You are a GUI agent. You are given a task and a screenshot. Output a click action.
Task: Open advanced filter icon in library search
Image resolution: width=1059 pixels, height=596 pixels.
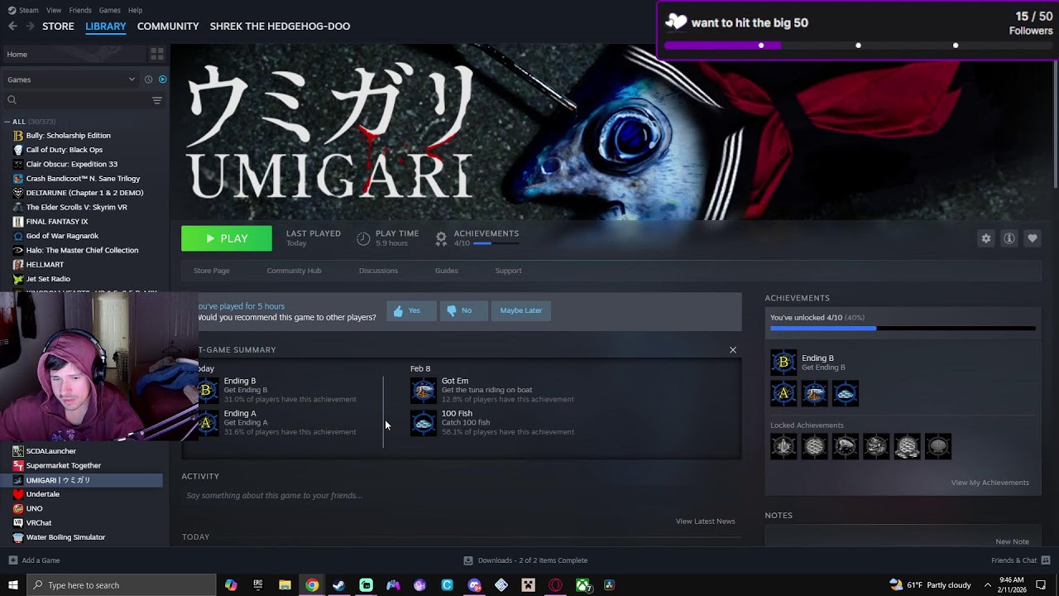pyautogui.click(x=156, y=100)
